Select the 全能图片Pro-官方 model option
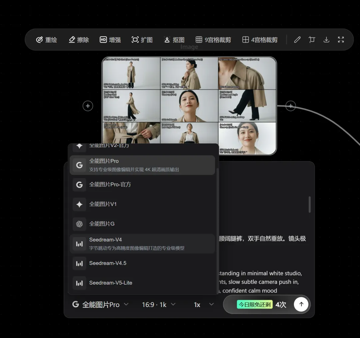The width and height of the screenshot is (360, 338). pyautogui.click(x=142, y=185)
